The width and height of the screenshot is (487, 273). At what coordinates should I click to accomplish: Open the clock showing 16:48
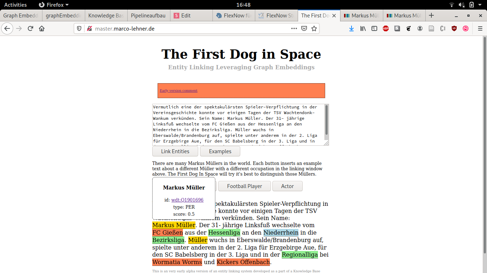point(243,5)
